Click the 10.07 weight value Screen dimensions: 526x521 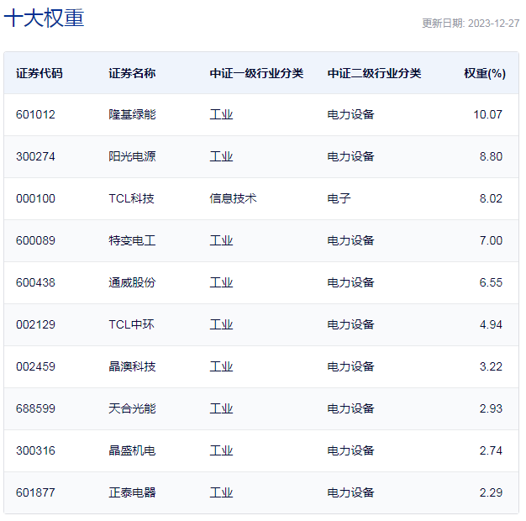coord(487,114)
